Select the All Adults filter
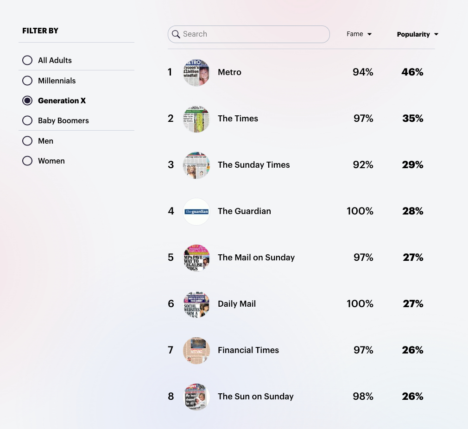This screenshot has height=429, width=468. (27, 60)
